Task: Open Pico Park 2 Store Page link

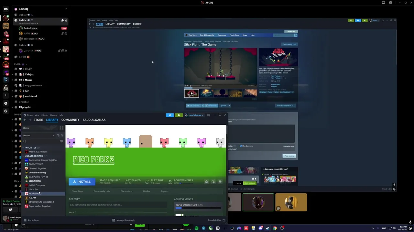Action: pos(78,191)
